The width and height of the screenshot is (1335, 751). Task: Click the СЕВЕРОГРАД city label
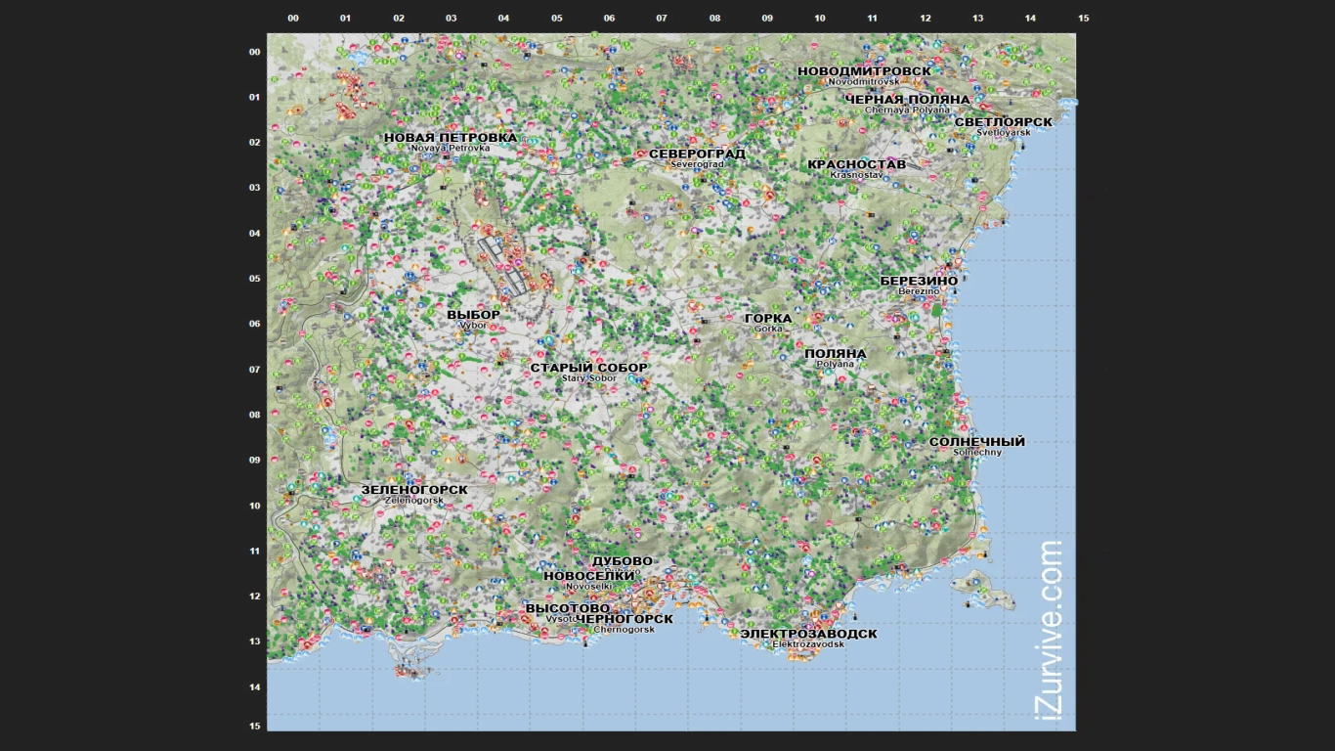pyautogui.click(x=697, y=155)
